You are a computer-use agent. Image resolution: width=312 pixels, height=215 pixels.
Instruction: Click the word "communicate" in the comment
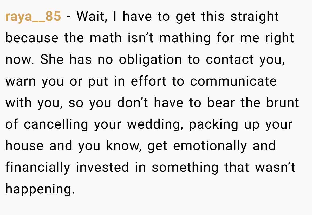tap(233, 81)
